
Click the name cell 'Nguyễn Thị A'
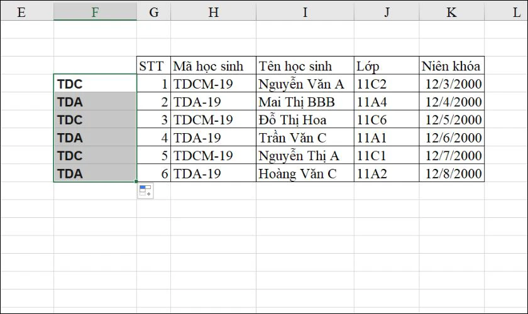[x=305, y=155]
